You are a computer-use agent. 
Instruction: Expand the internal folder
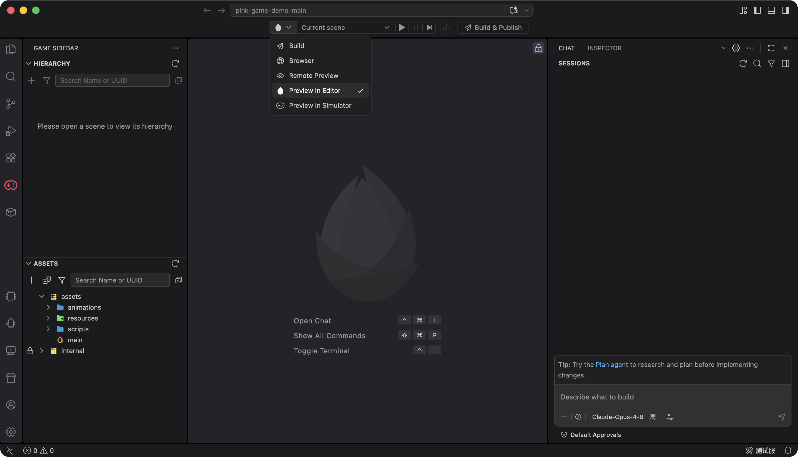pyautogui.click(x=42, y=351)
